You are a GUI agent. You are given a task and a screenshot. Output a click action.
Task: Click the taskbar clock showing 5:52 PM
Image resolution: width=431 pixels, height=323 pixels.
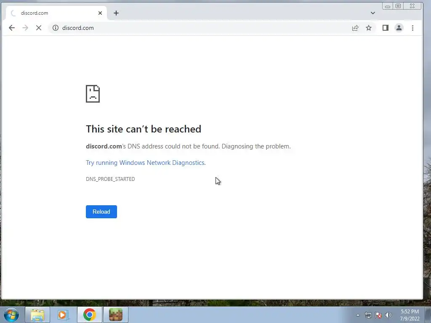click(x=410, y=315)
